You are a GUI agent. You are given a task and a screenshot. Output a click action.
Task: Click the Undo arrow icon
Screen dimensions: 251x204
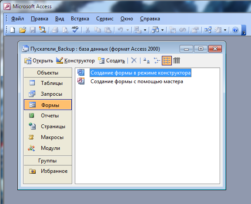pos(120,30)
